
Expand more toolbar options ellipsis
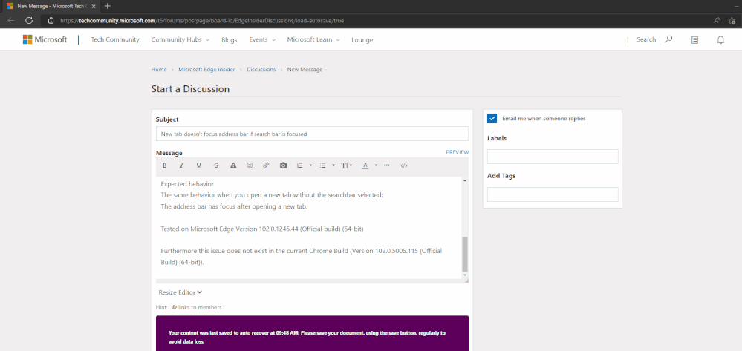pos(387,165)
